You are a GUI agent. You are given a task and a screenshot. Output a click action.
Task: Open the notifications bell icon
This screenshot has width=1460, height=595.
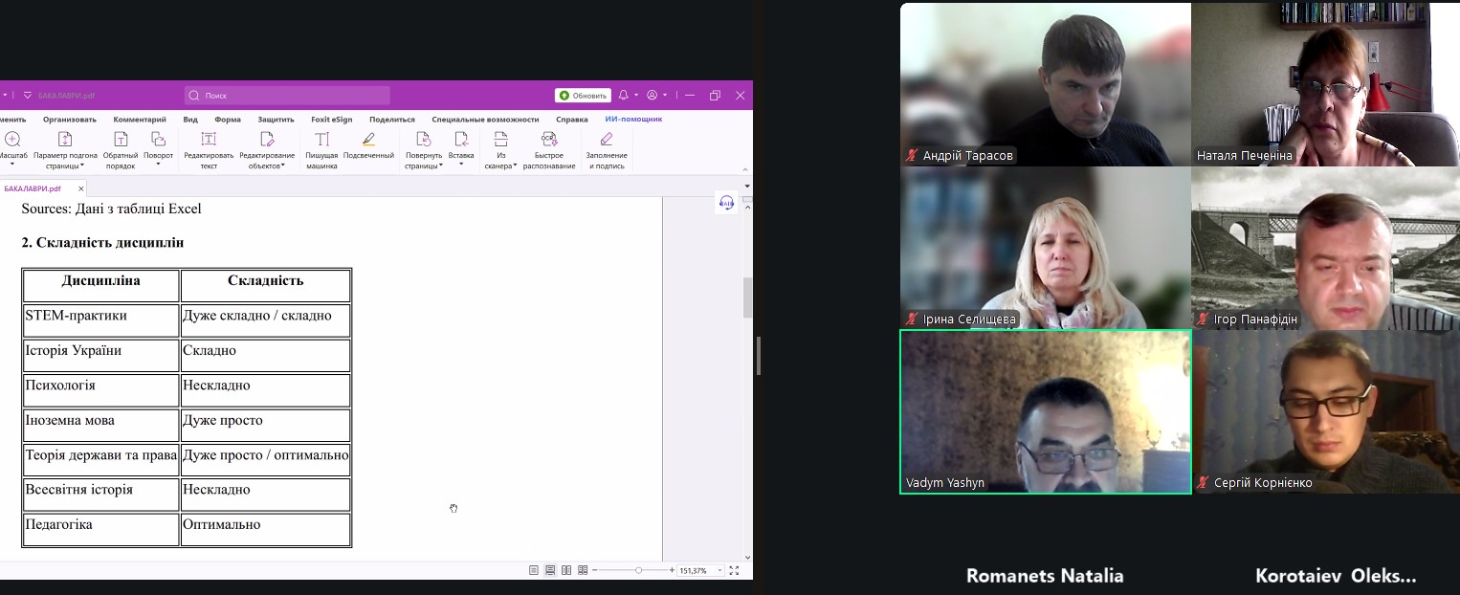[x=624, y=96]
